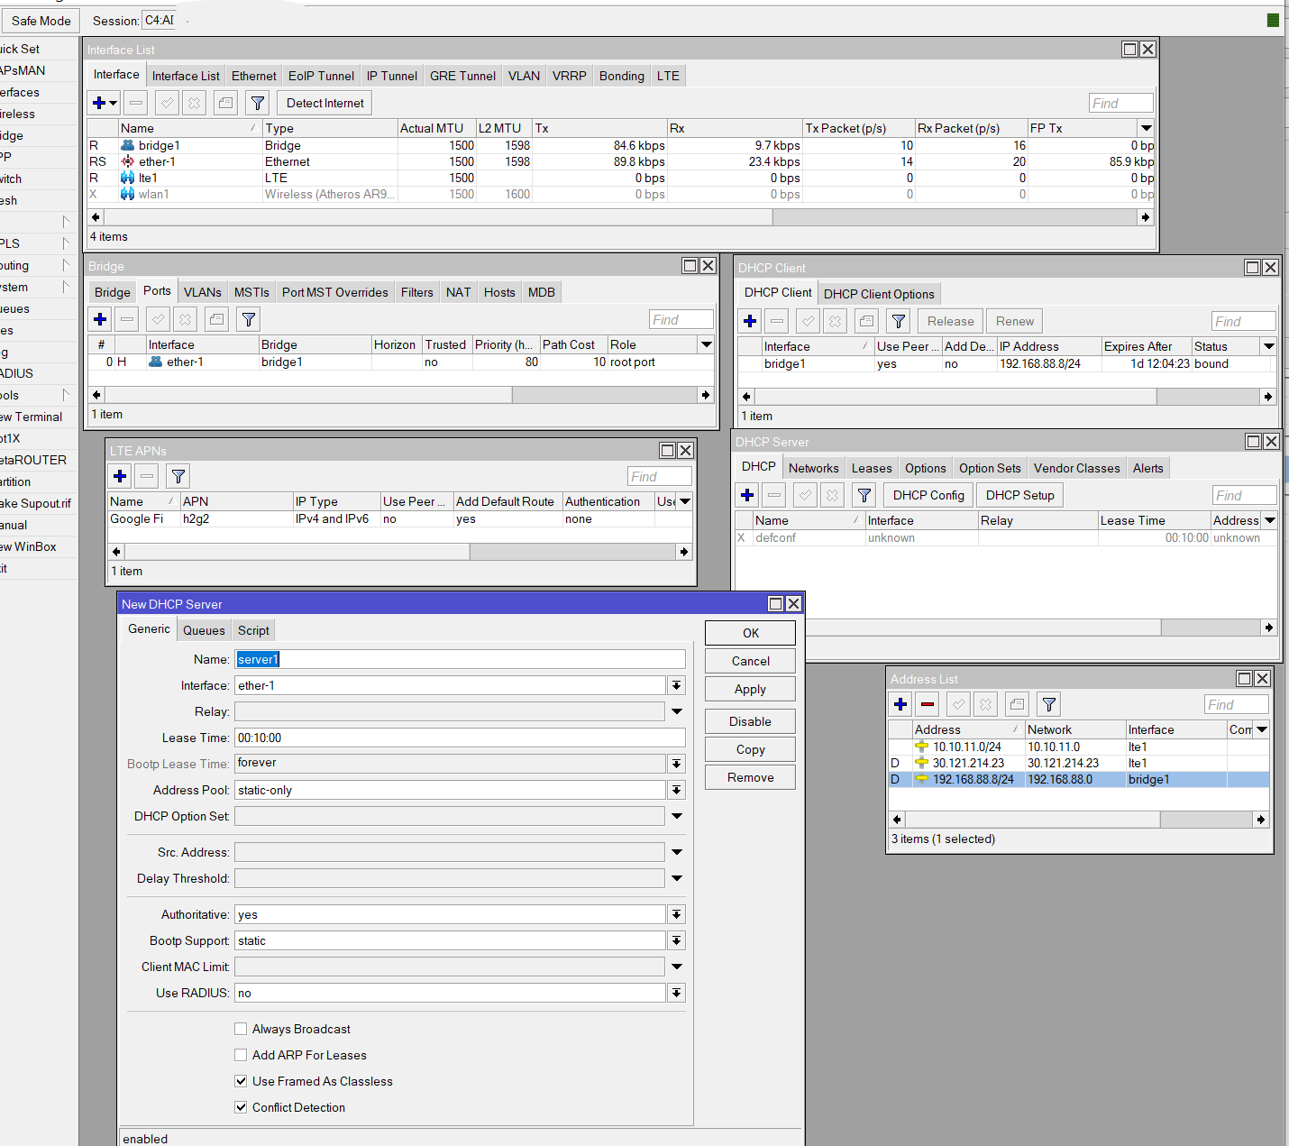Screen dimensions: 1289x1146
Task: Click Remove in New DHCP Server dialog
Action: click(x=750, y=777)
